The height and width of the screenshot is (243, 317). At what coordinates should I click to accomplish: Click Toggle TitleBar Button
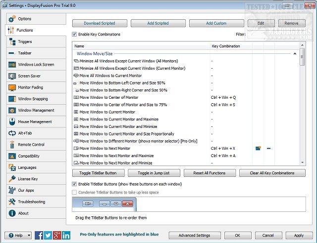pos(98,173)
